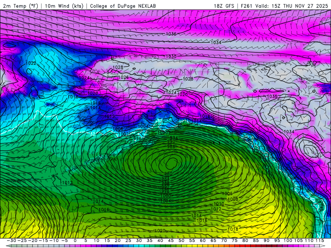331x248 pixels.
Task: Click the 1022 isobar label
Action: (x=31, y=63)
